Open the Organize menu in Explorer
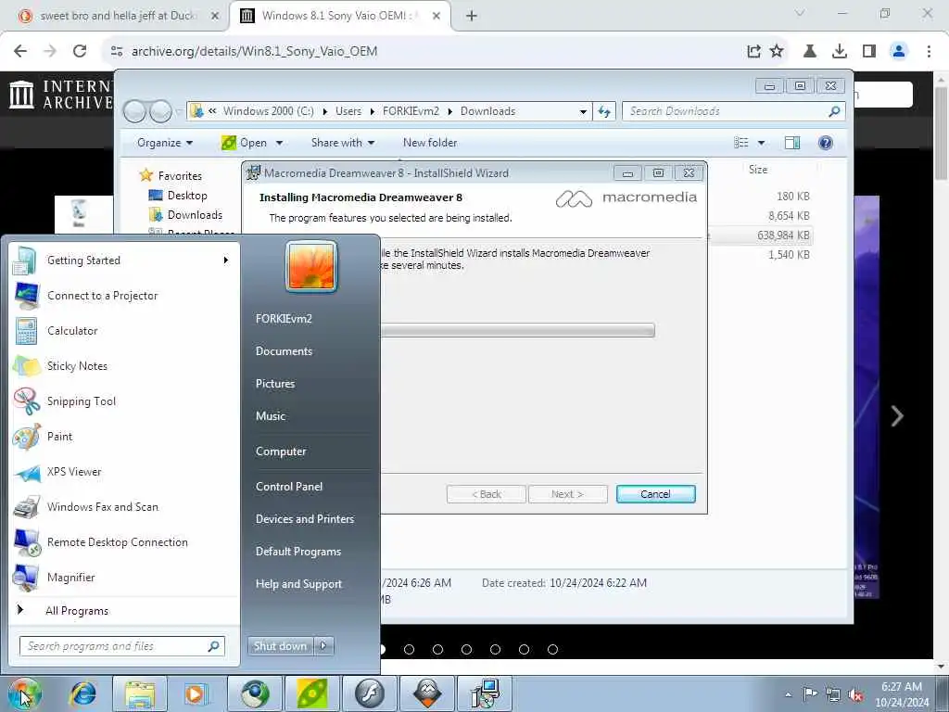The image size is (949, 712). [164, 143]
